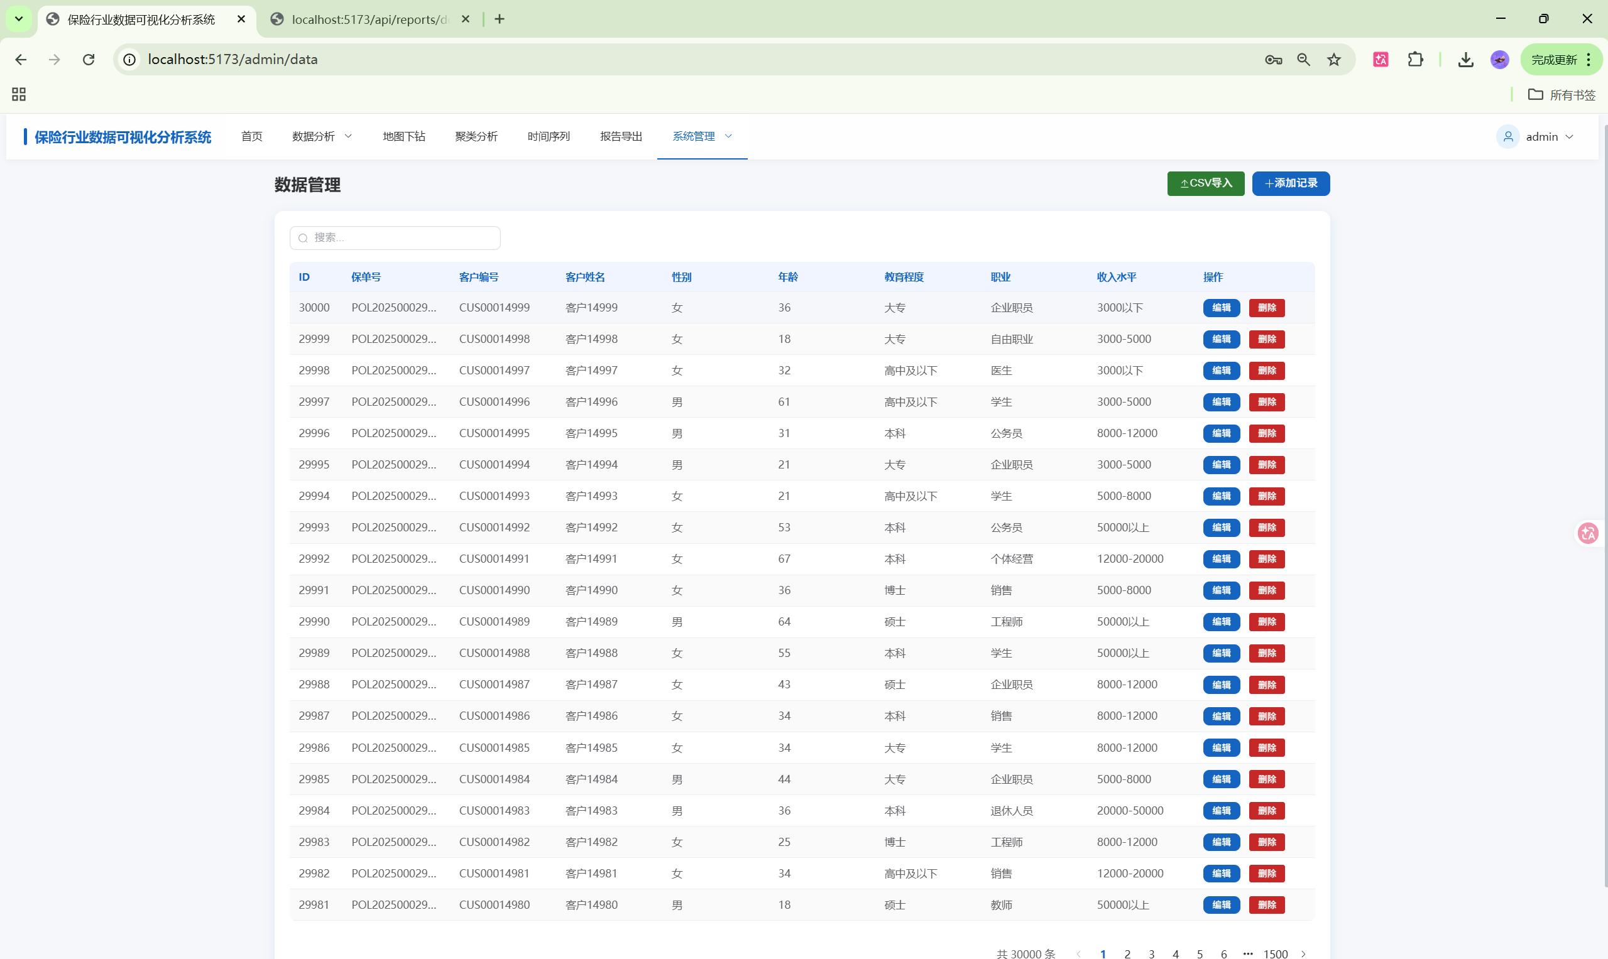Viewport: 1608px width, 959px height.
Task: Click the 添加记录 button
Action: pyautogui.click(x=1291, y=183)
